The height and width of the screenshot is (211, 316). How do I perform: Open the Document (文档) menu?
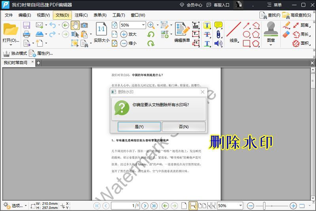(62, 15)
